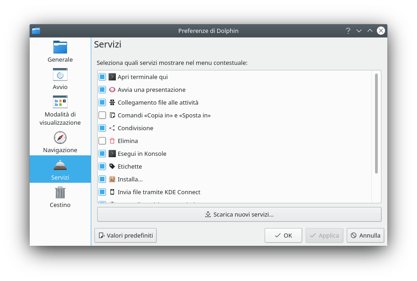The height and width of the screenshot is (281, 417).
Task: Click the help question mark icon
Action: (x=348, y=31)
